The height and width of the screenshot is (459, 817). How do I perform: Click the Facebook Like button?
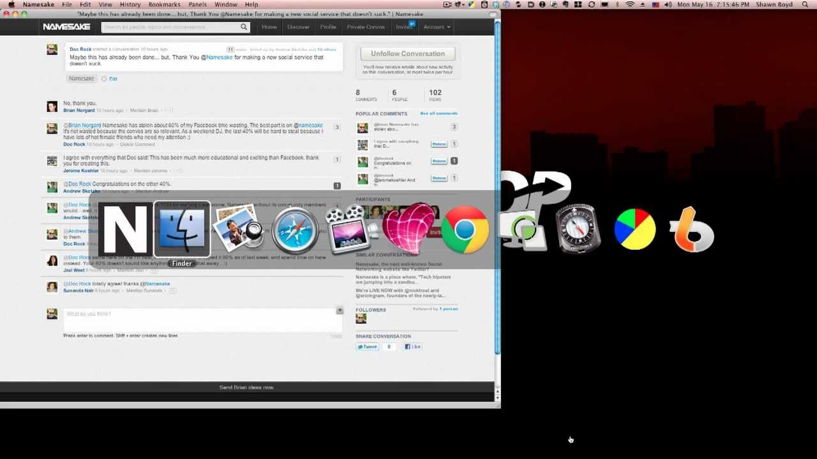tap(412, 347)
